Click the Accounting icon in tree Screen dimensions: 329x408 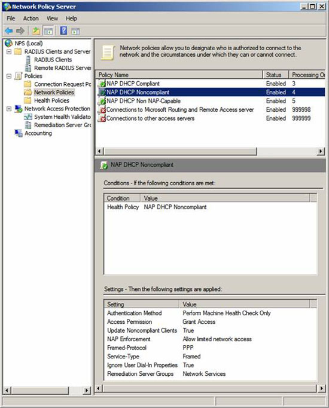[x=18, y=133]
